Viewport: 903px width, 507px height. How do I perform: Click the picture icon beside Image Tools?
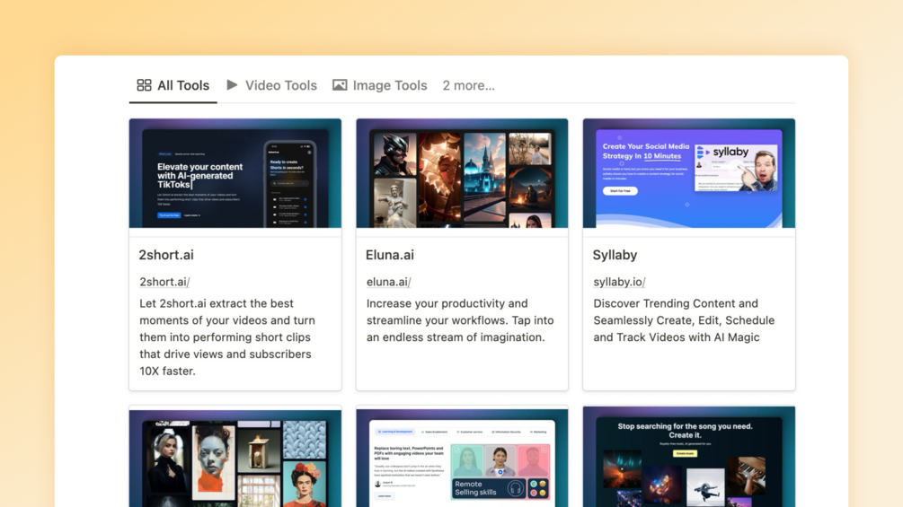tap(340, 85)
